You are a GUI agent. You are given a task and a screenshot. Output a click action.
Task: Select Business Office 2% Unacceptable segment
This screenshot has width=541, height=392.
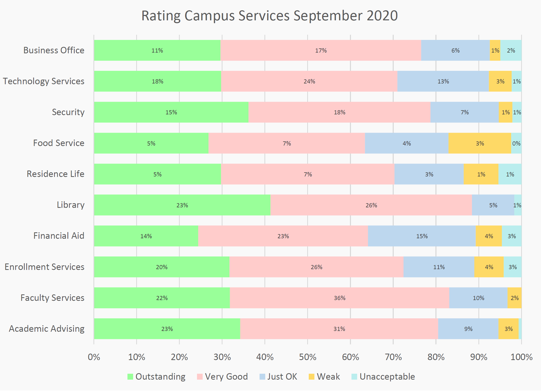click(511, 50)
